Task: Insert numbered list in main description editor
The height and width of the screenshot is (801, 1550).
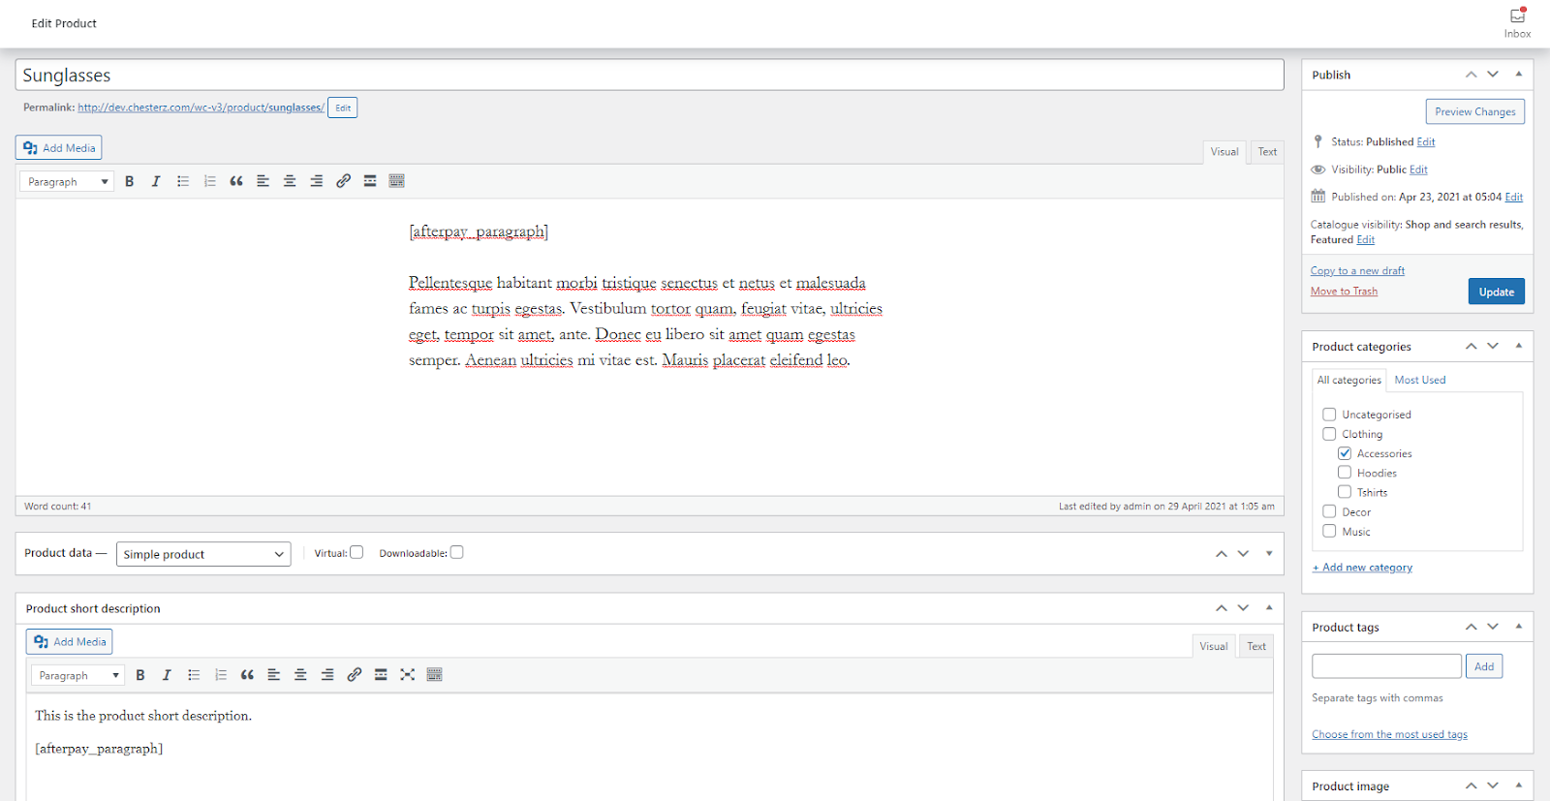Action: click(x=209, y=181)
